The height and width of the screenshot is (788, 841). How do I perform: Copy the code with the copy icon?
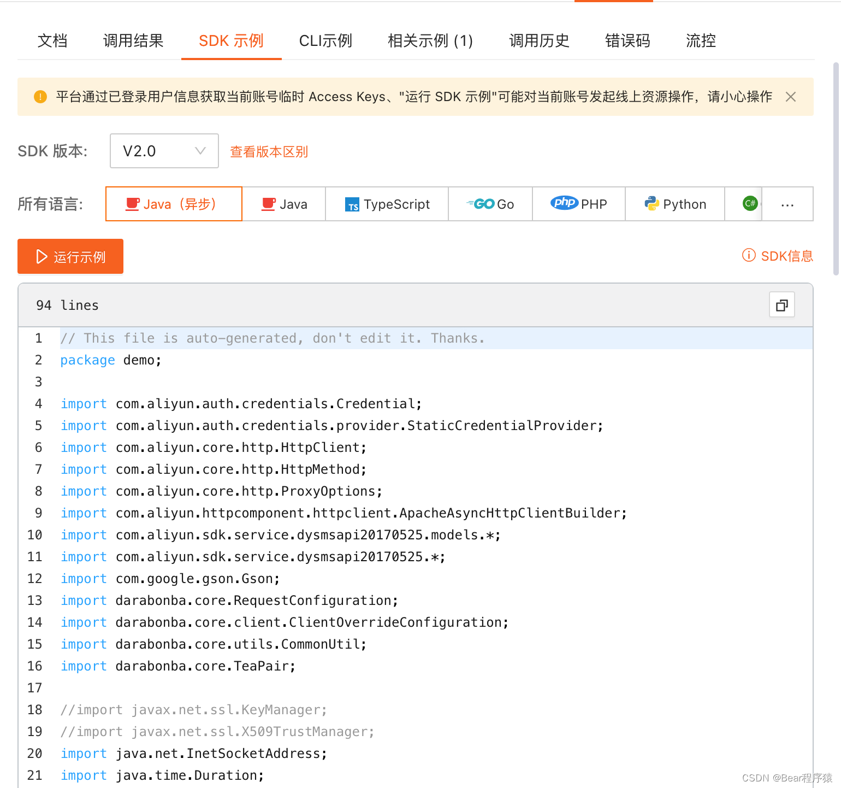(x=781, y=305)
